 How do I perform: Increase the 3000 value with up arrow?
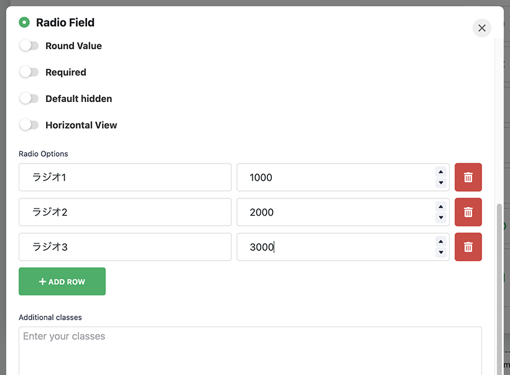[x=441, y=241]
